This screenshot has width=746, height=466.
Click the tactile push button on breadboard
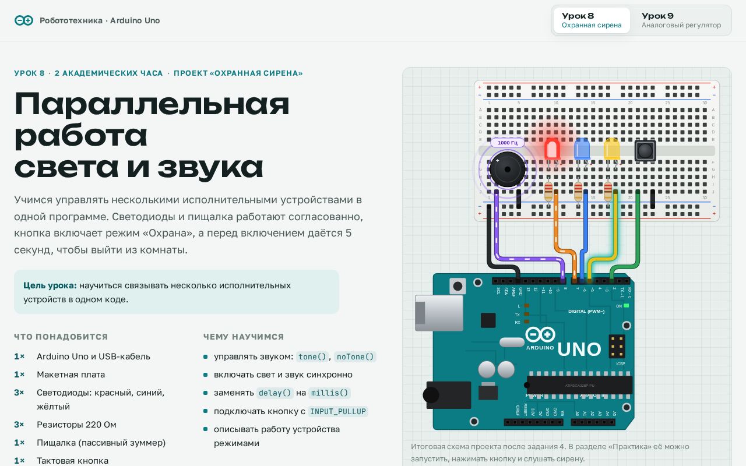click(x=645, y=151)
